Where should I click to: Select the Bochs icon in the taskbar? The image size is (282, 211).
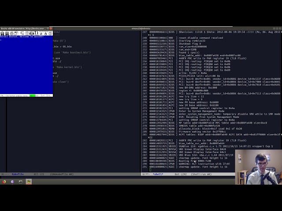[29, 182]
